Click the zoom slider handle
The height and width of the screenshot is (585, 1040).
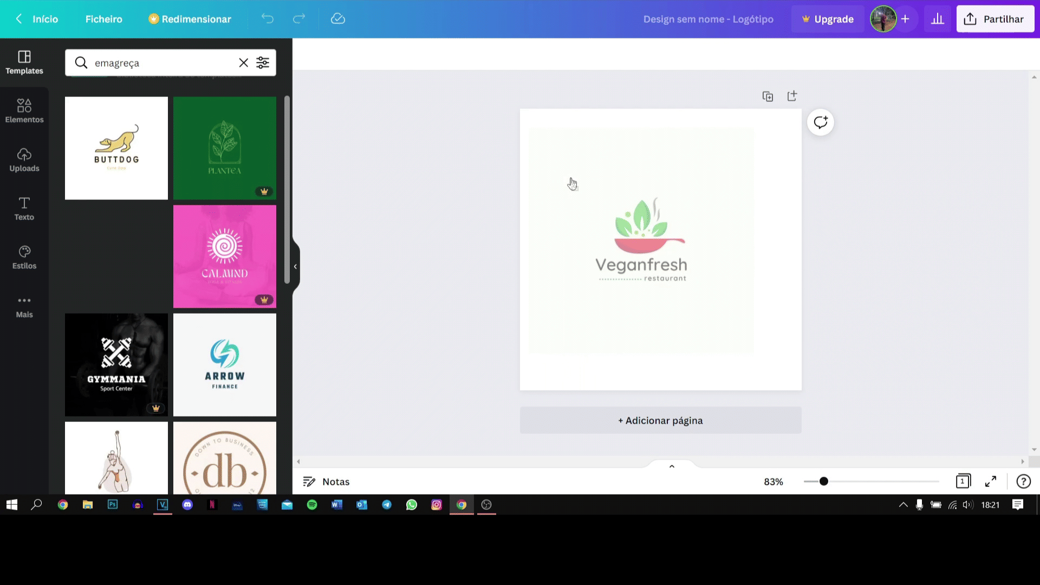point(824,482)
